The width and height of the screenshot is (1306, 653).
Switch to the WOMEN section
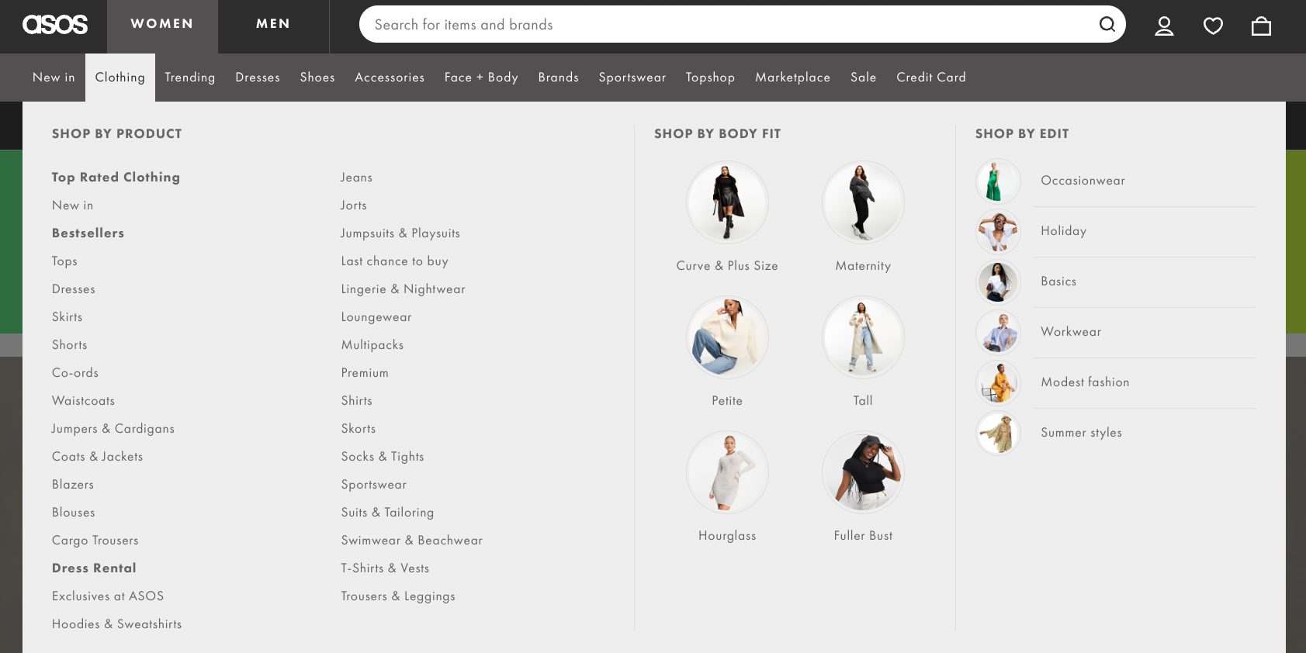[x=162, y=24]
